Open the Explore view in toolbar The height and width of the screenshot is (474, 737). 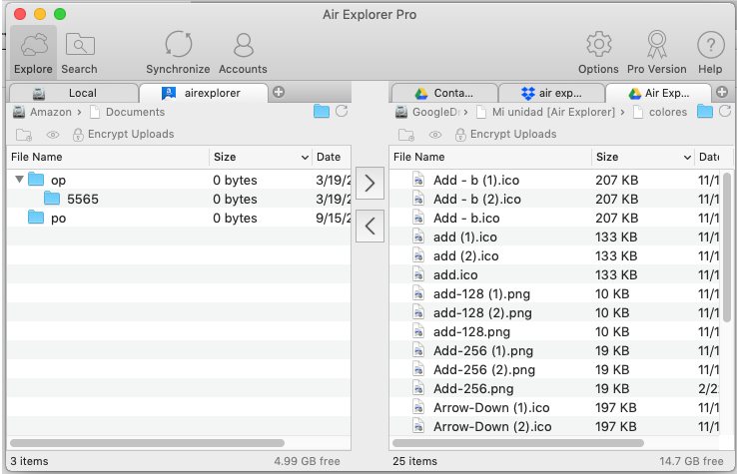click(33, 53)
